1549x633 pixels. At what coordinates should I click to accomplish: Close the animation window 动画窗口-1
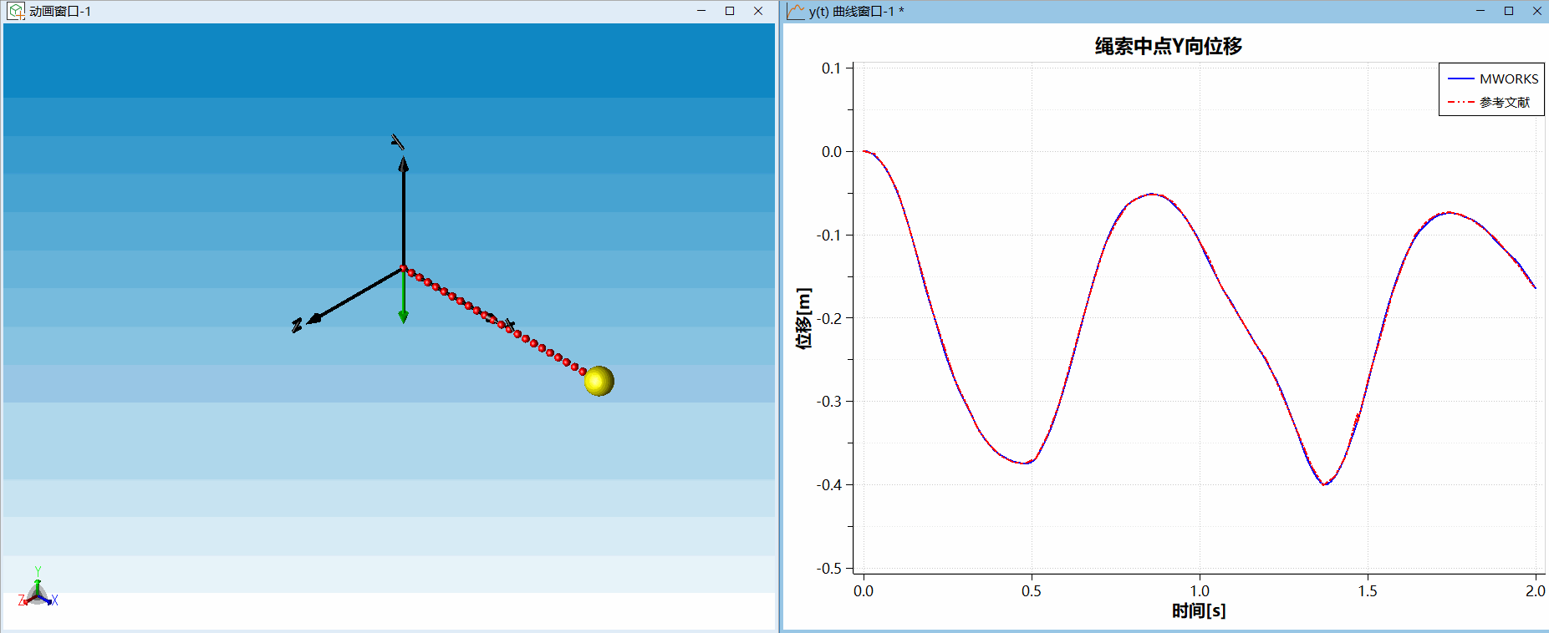click(x=758, y=11)
